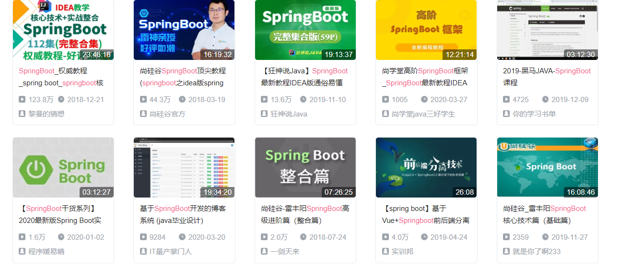Click uploader icon beside 一剑天来
Viewport: 619px width, 268px height.
pyautogui.click(x=264, y=252)
